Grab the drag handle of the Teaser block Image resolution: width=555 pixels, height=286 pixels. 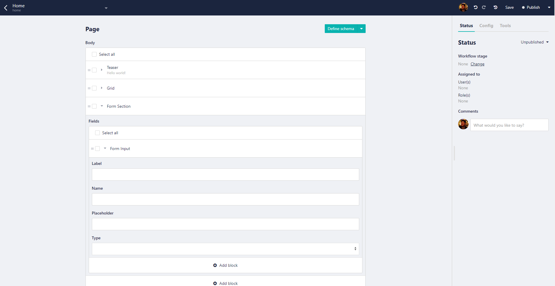[89, 70]
